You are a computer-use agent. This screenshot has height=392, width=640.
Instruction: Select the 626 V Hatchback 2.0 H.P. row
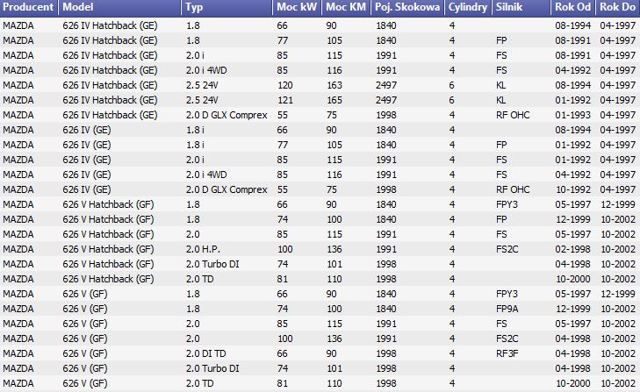(x=320, y=249)
